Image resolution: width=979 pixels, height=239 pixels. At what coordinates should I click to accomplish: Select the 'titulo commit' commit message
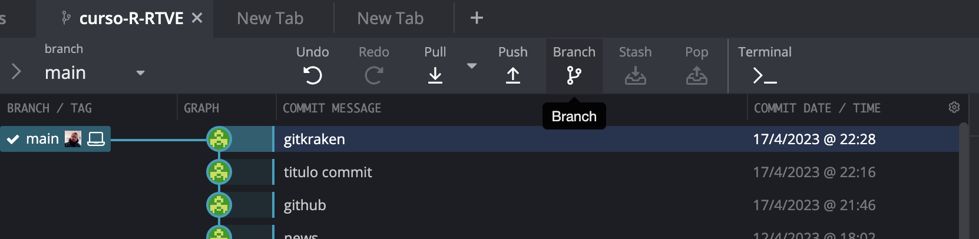pyautogui.click(x=328, y=172)
